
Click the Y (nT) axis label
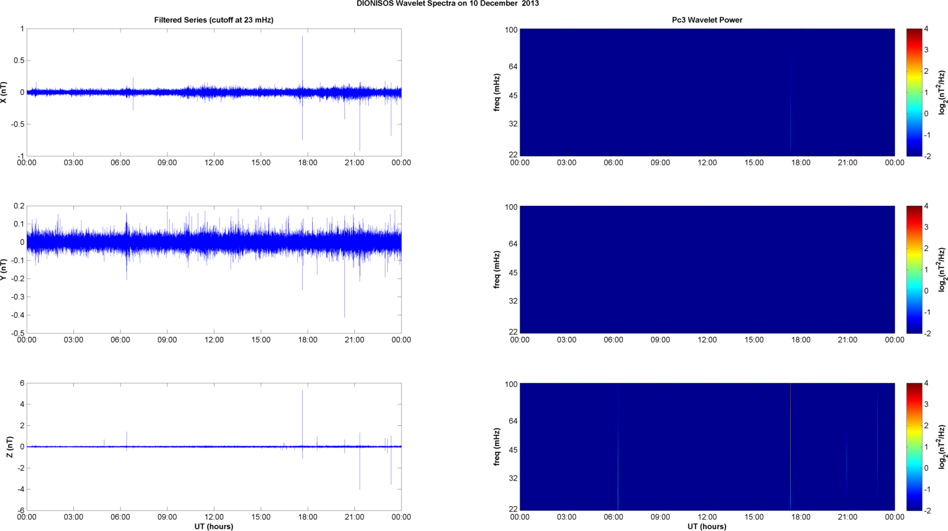4,270
